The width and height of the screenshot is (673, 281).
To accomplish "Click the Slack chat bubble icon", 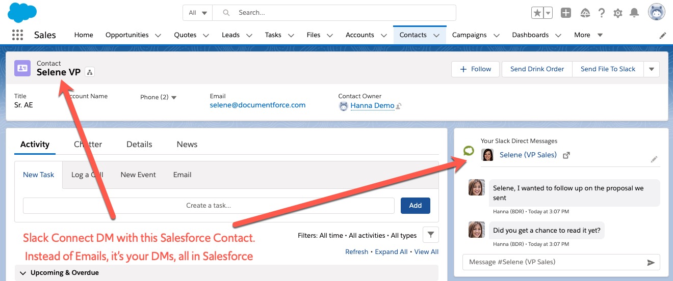I will click(469, 151).
